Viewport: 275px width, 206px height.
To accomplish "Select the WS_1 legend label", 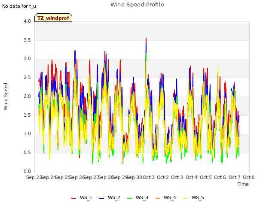I will (86, 197).
